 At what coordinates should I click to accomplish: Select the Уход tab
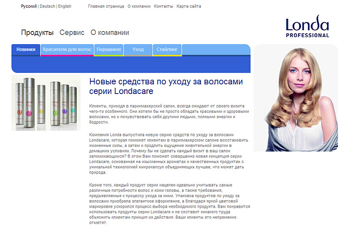pyautogui.click(x=138, y=50)
